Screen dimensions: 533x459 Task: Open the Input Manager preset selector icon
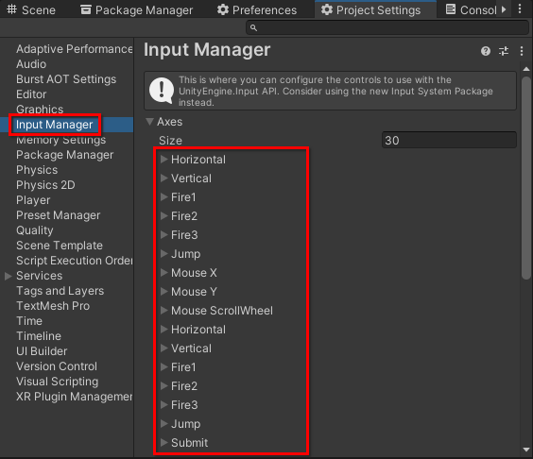(504, 51)
